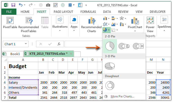Choose the Bar of Pie chart

[x=138, y=46]
